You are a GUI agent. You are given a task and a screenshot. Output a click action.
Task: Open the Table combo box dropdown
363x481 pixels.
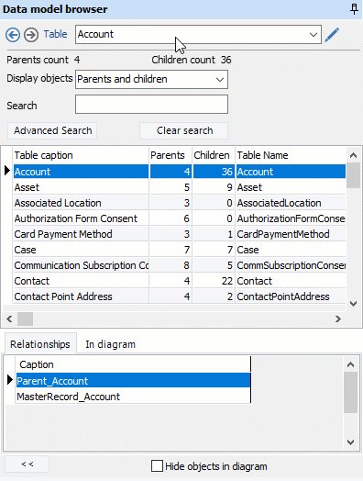click(x=313, y=35)
